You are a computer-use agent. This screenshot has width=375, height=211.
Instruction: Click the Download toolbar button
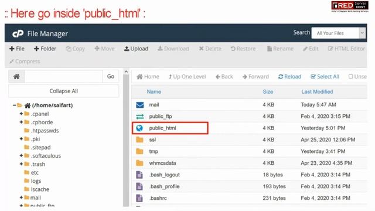pos(173,49)
